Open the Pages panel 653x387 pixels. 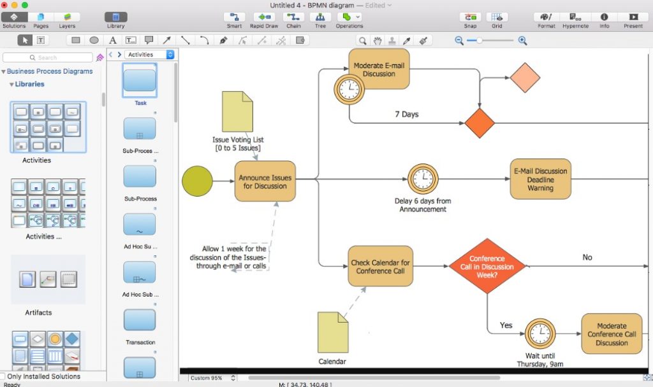40,17
